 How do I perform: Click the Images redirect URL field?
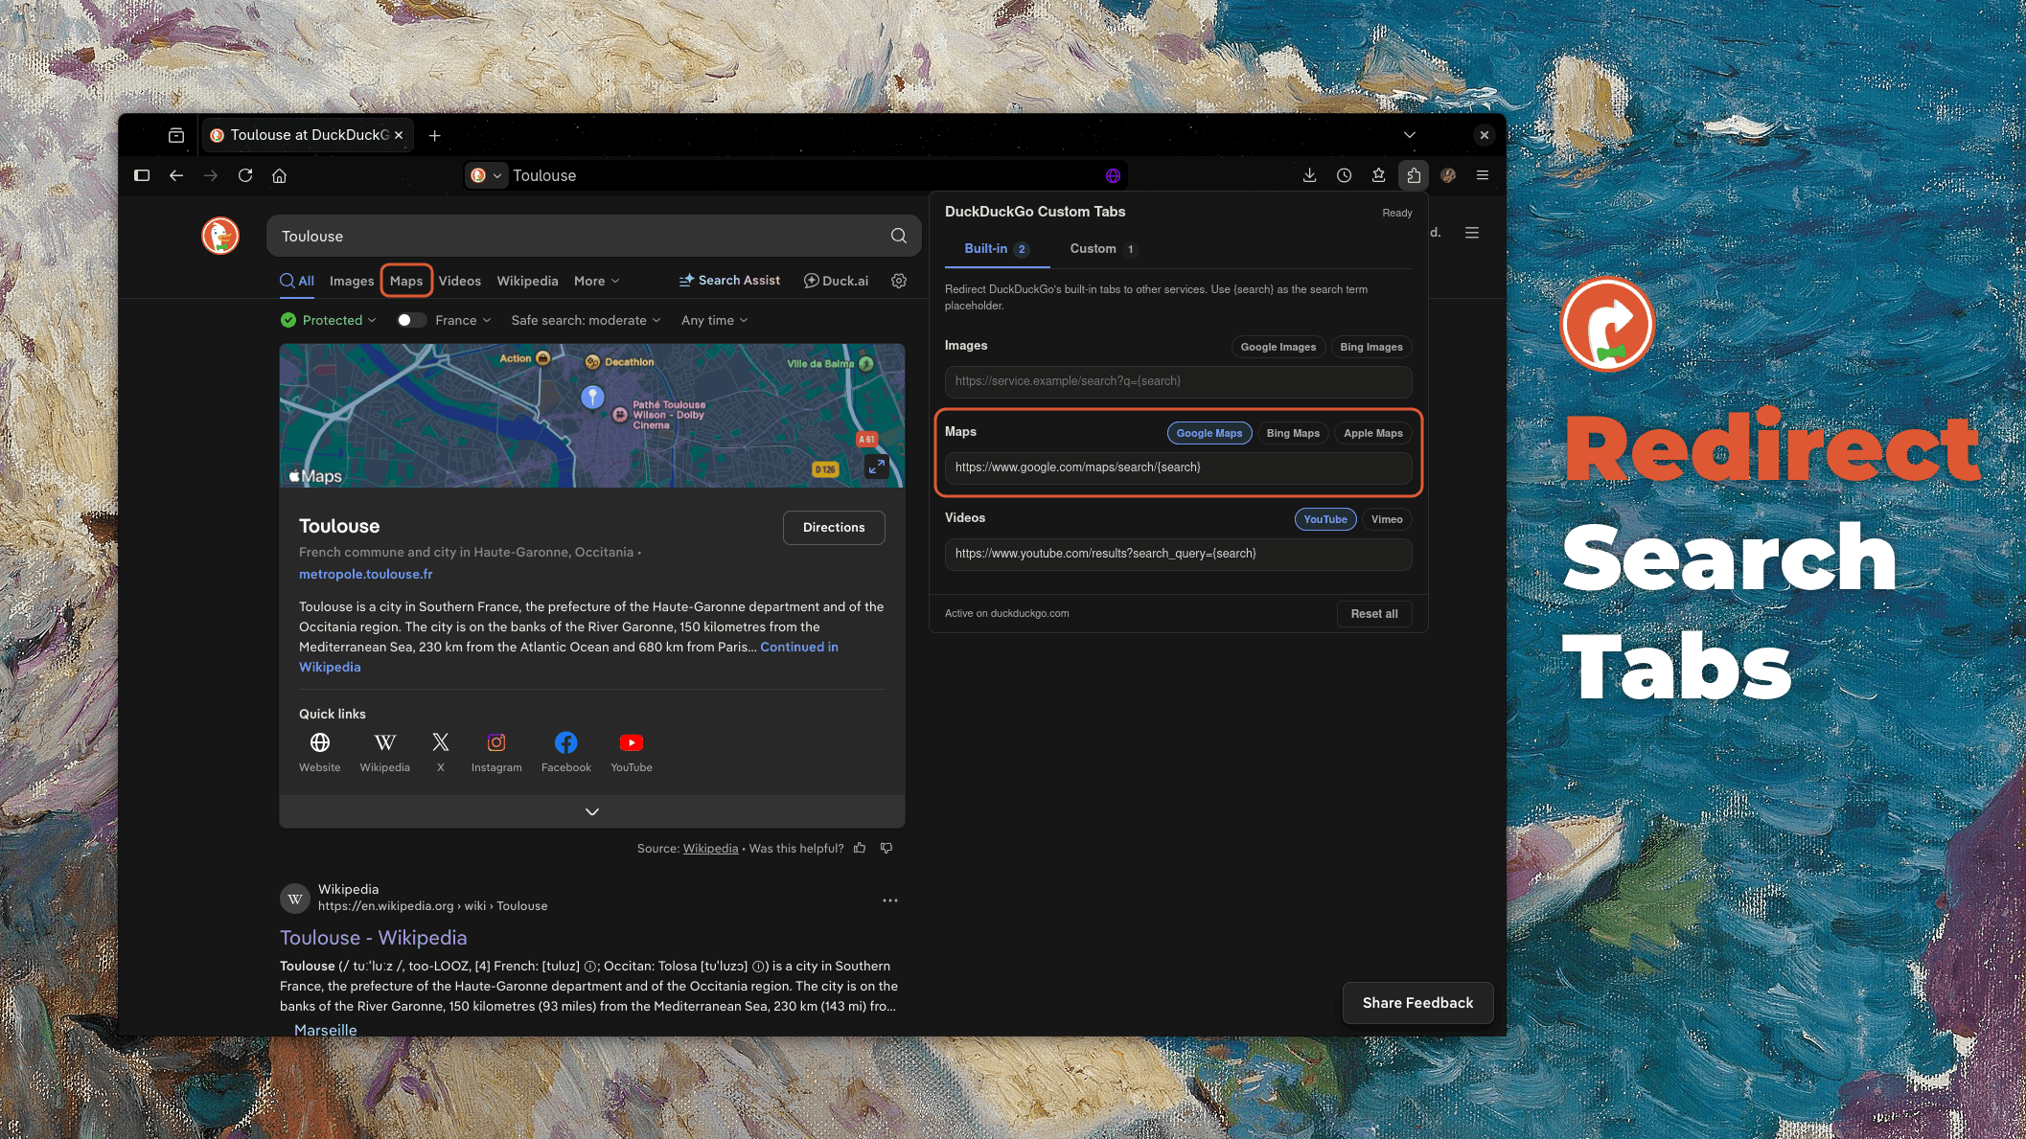pos(1178,381)
